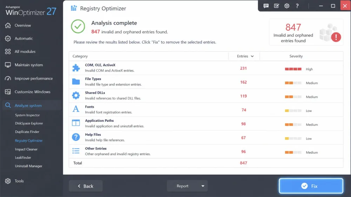Screen dimensions: 351x197
Task: Open System Inspector module
Action: [27, 115]
